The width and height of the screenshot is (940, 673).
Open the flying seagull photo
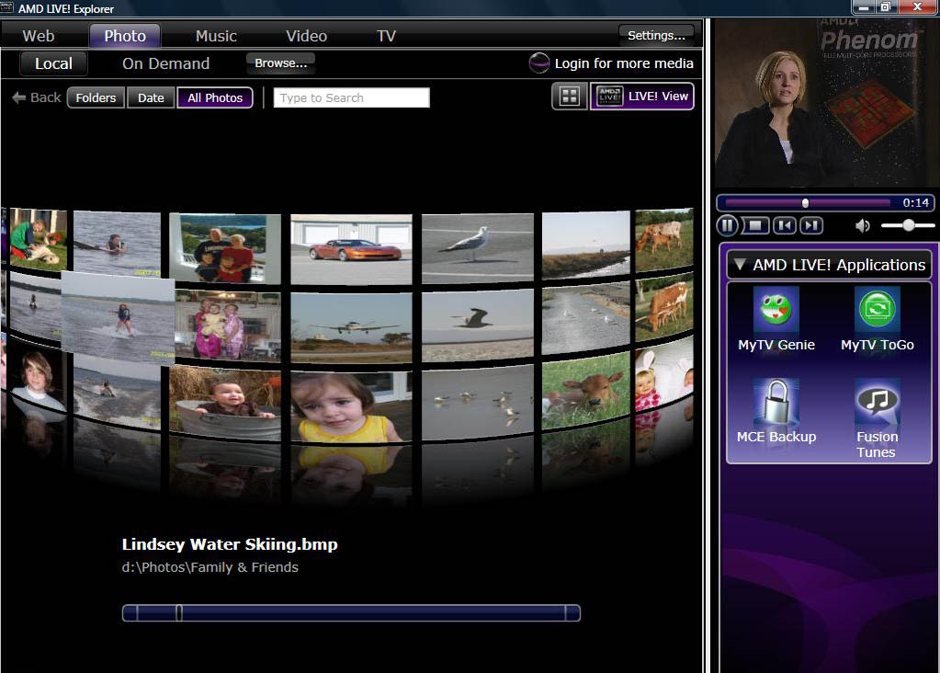(x=477, y=325)
